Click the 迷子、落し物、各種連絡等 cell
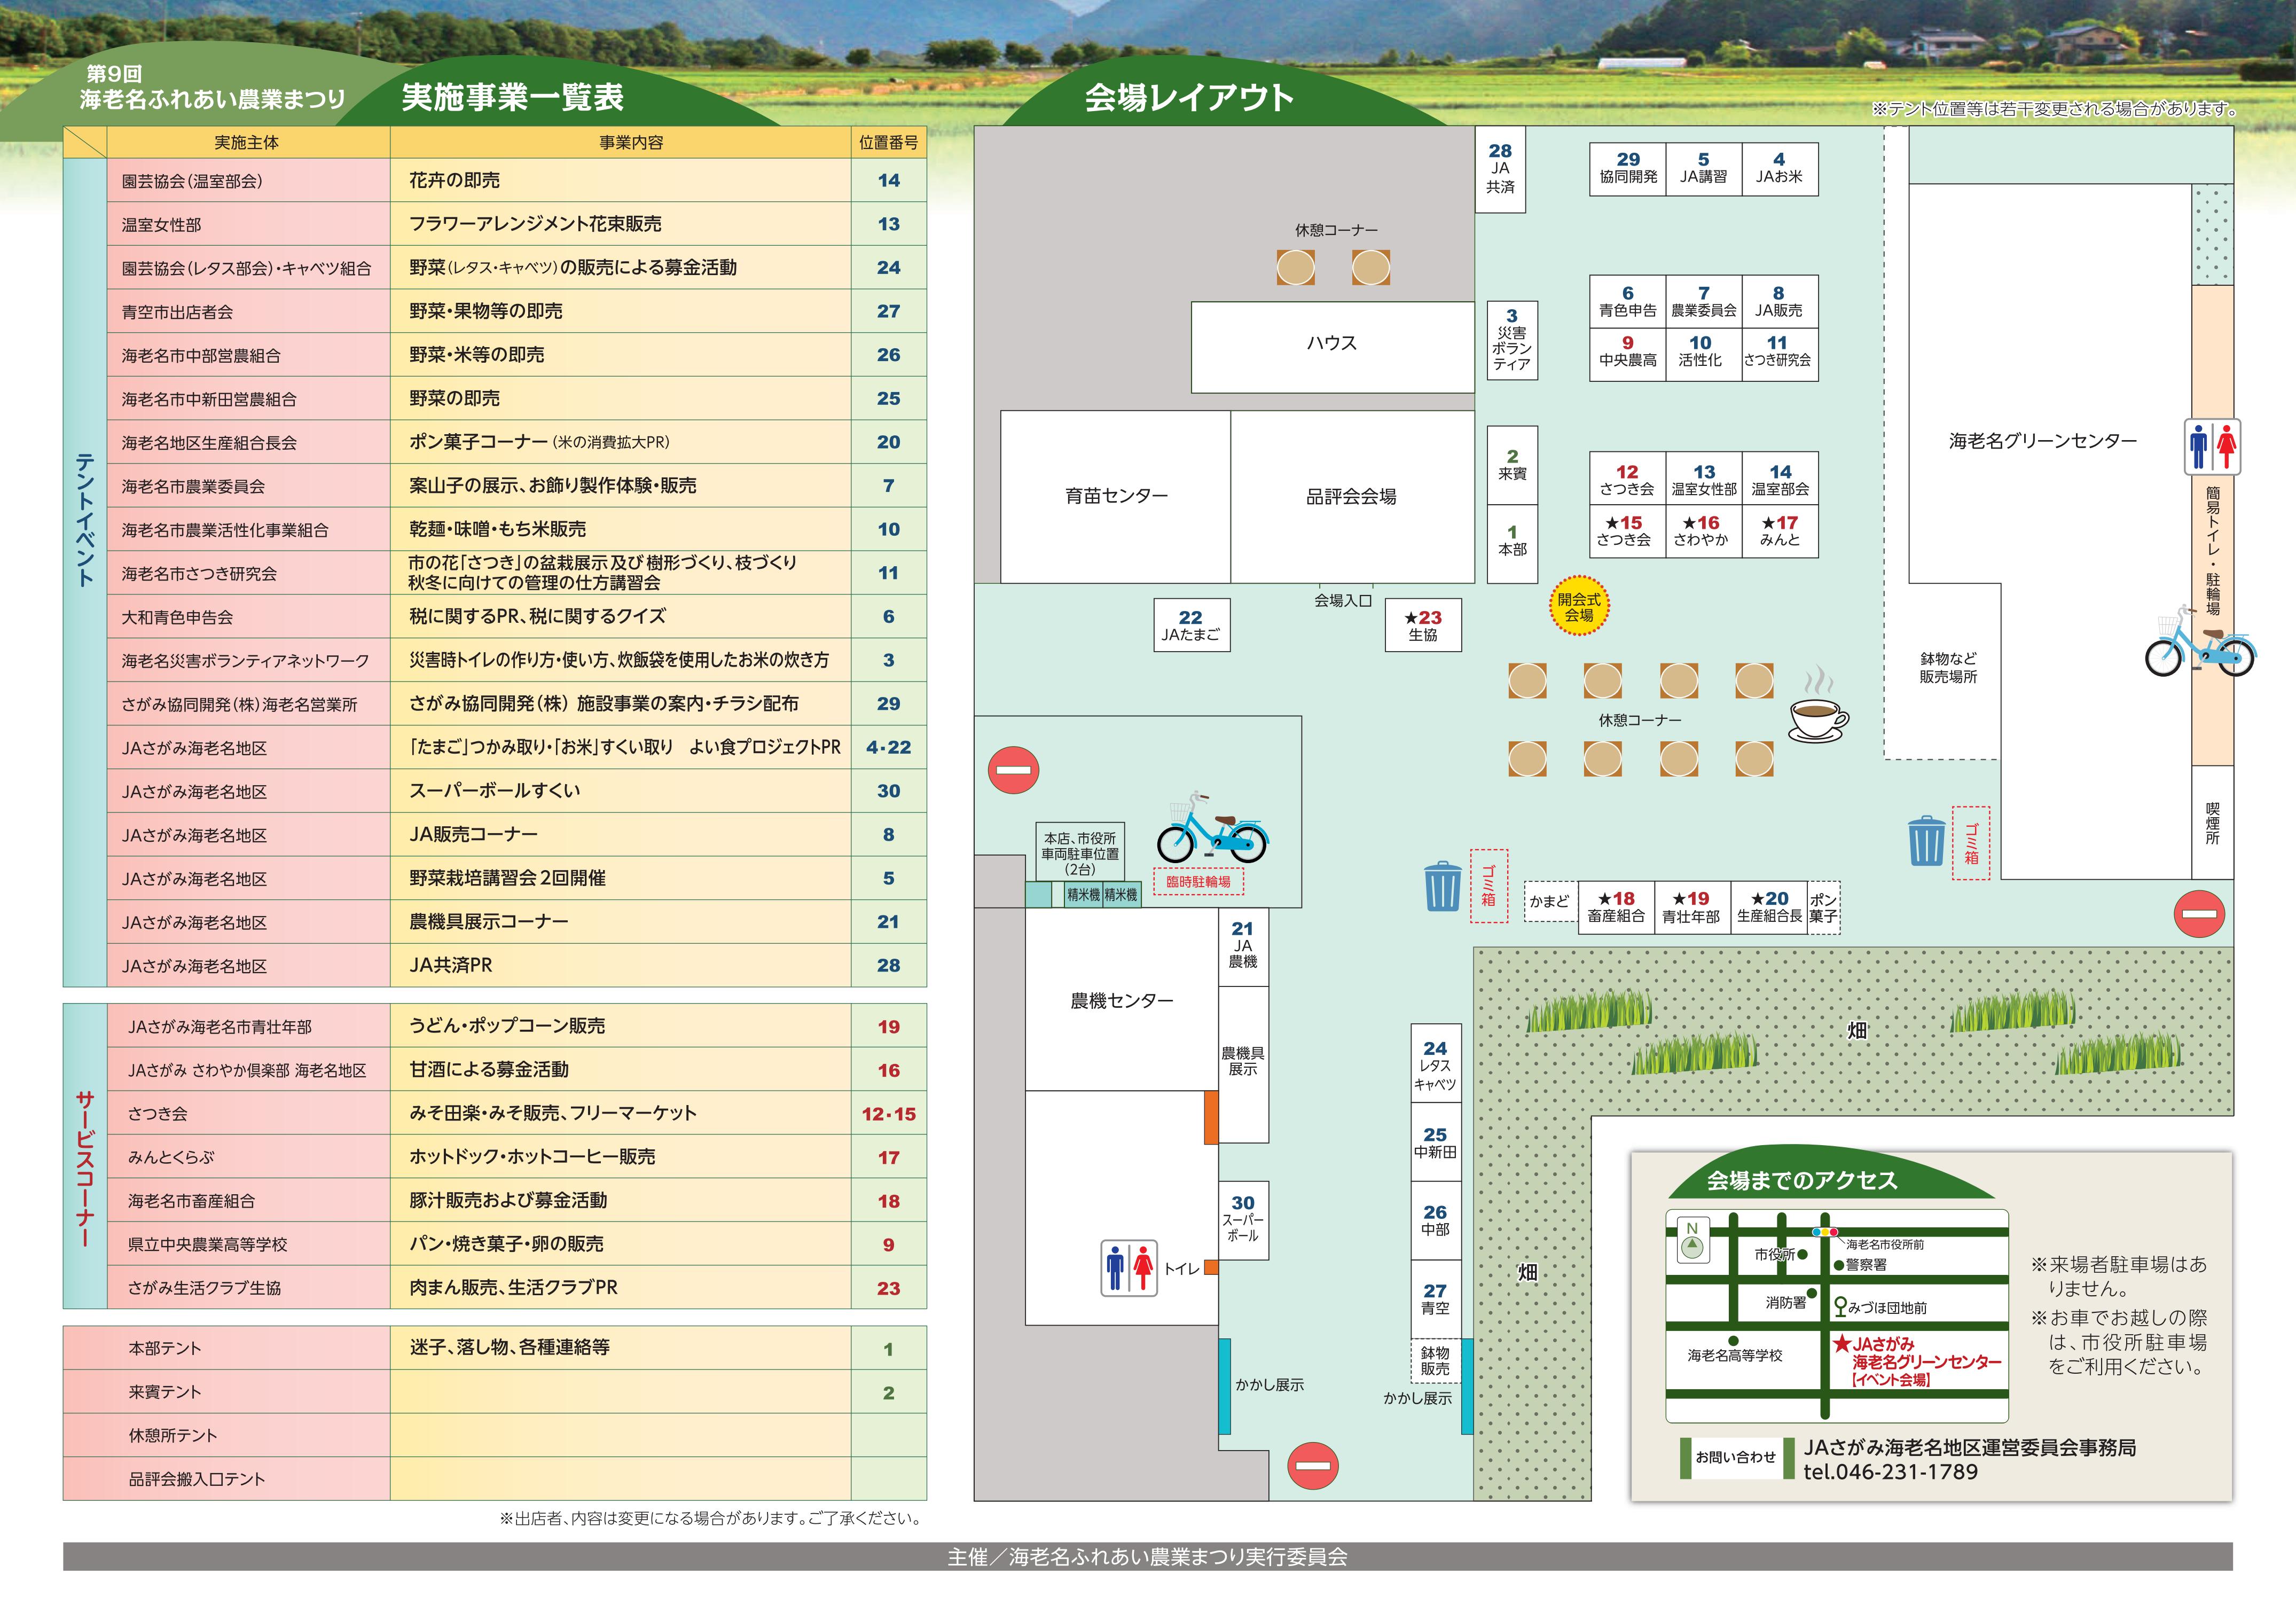The height and width of the screenshot is (1621, 2296). point(620,1348)
